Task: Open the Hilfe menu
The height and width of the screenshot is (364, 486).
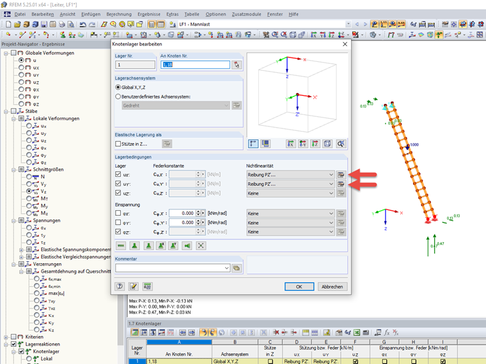Action: point(294,14)
